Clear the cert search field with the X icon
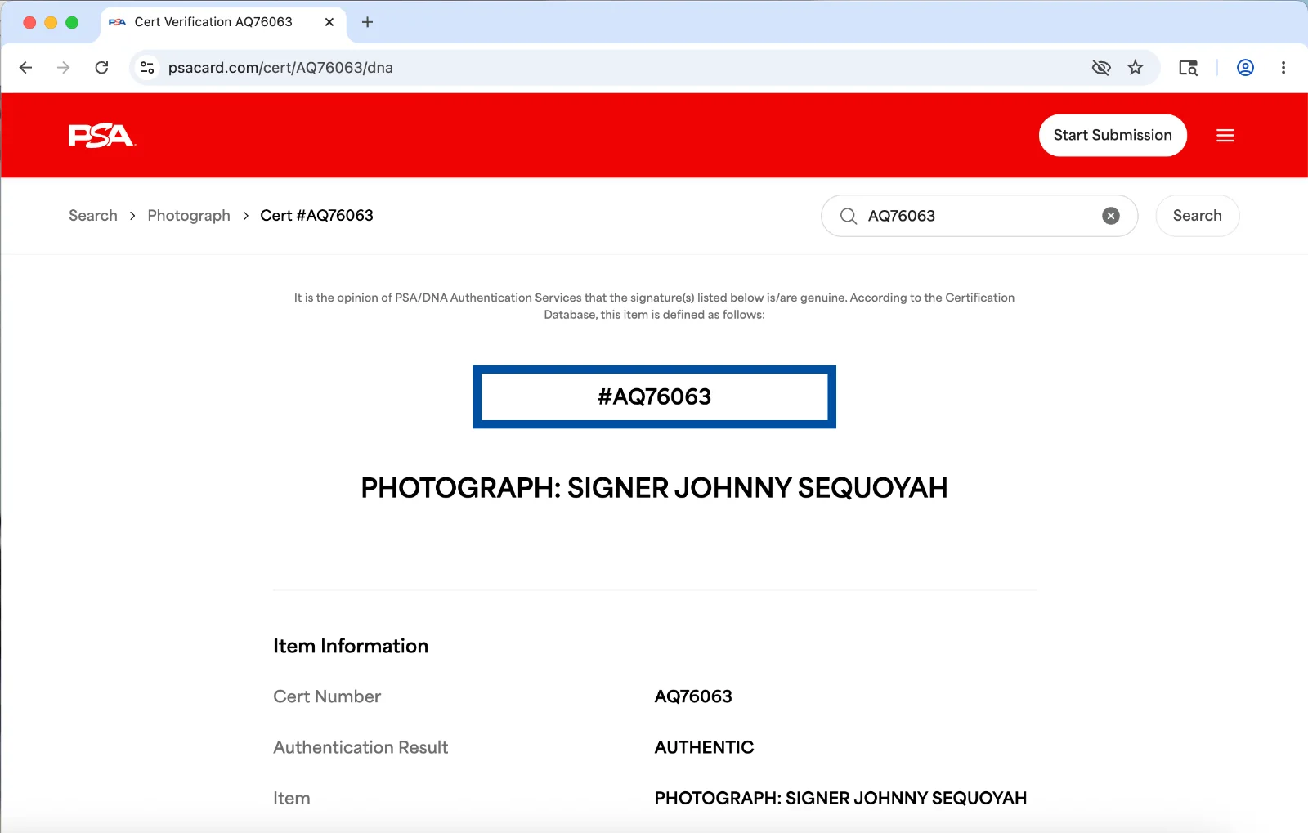1308x833 pixels. [1110, 216]
